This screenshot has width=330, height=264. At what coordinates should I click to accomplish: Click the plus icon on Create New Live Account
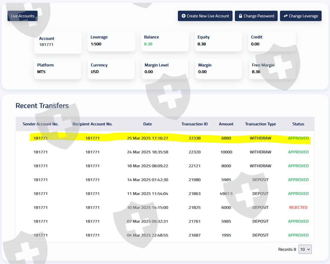click(184, 16)
